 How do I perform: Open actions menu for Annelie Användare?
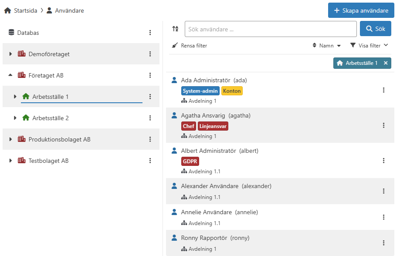pyautogui.click(x=383, y=217)
